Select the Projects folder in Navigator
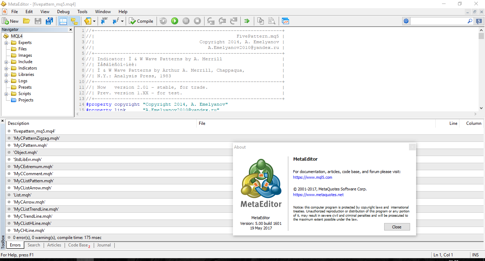 click(26, 100)
